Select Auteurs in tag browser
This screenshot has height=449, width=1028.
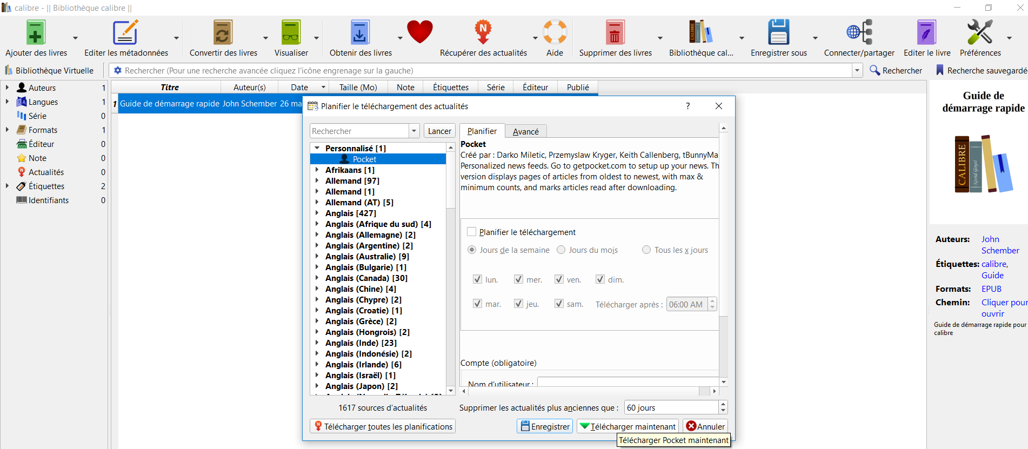tap(42, 88)
